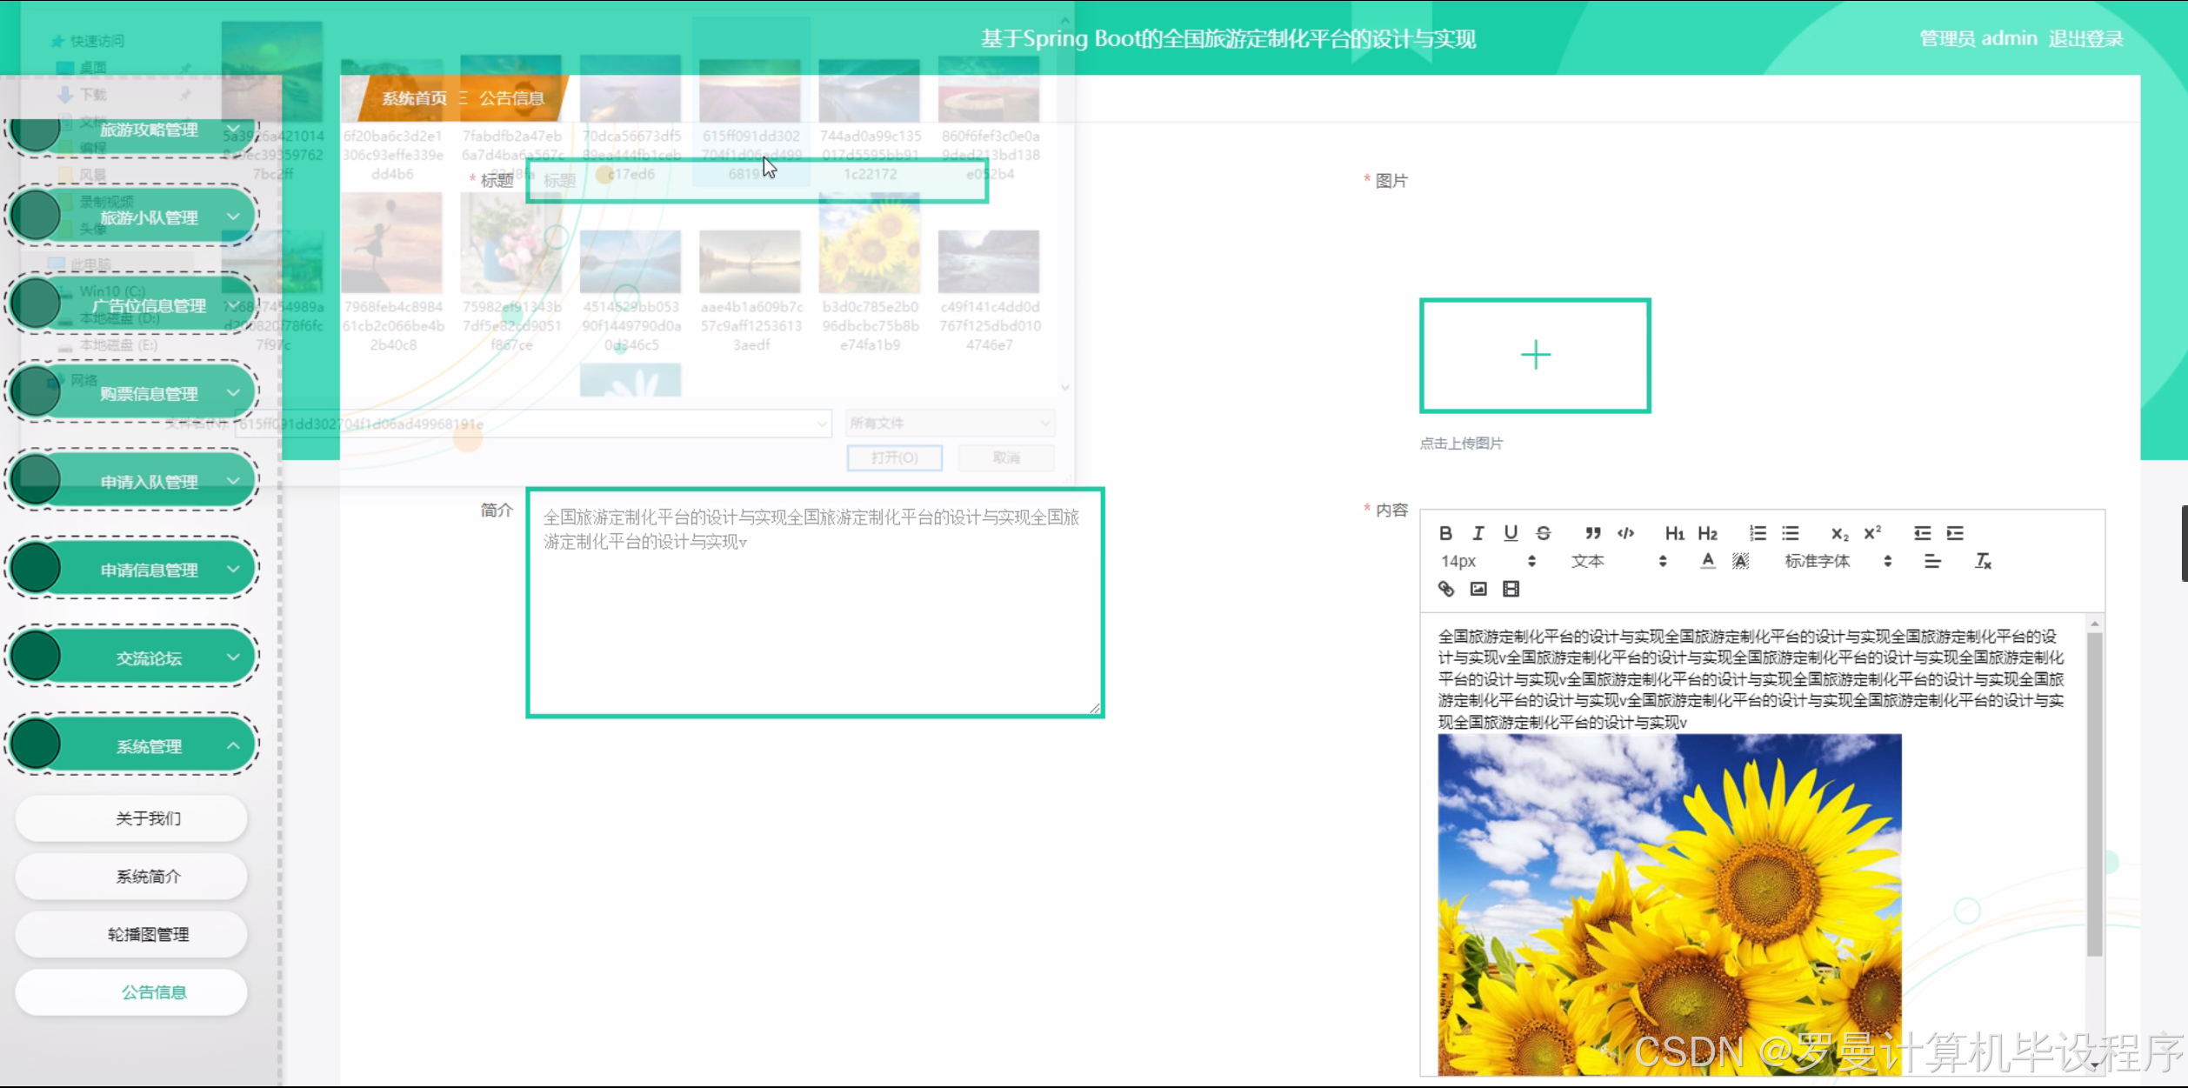This screenshot has height=1088, width=2188.
Task: Click 退出登录 to log out
Action: 2085,38
